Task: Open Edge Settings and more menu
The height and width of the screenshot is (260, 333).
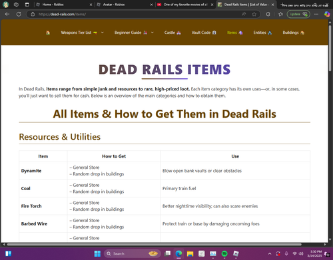Action: tap(316, 14)
